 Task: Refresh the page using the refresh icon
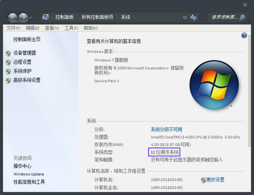coord(193,17)
